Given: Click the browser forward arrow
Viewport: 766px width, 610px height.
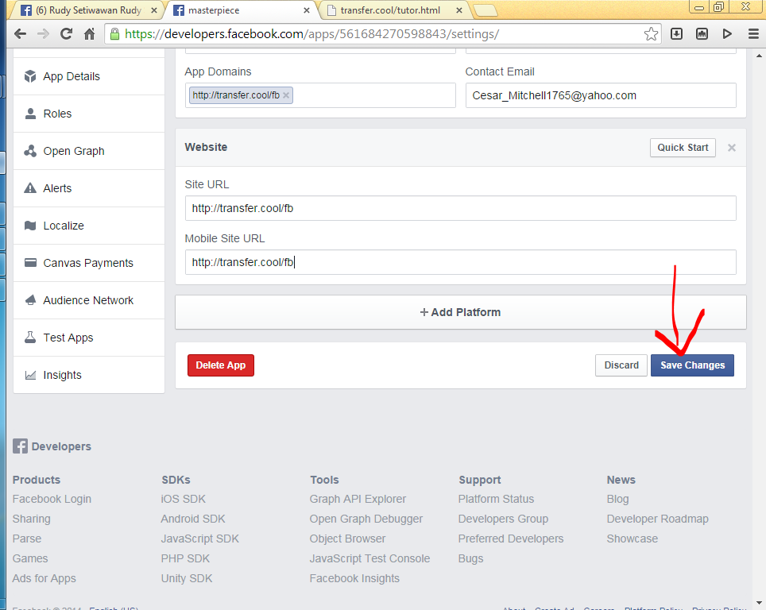Looking at the screenshot, I should point(44,33).
